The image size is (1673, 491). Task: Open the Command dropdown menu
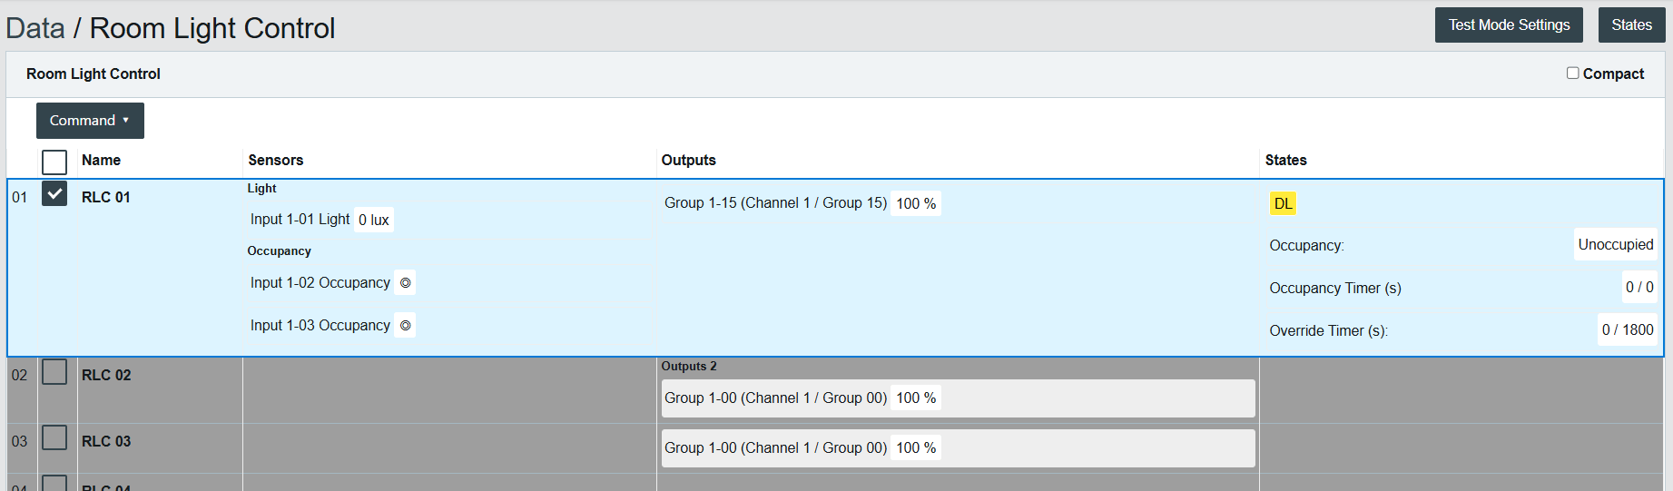pyautogui.click(x=90, y=121)
